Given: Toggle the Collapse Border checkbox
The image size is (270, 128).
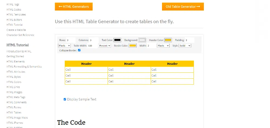Looking at the screenshot, I should click(x=79, y=50).
